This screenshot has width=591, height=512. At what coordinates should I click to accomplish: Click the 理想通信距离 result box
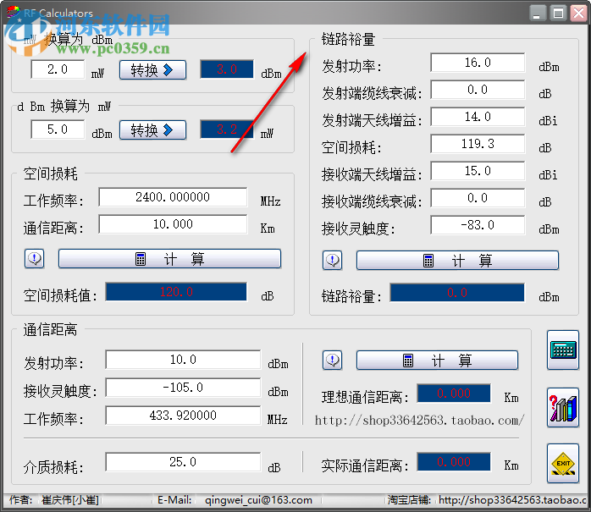[x=454, y=394]
